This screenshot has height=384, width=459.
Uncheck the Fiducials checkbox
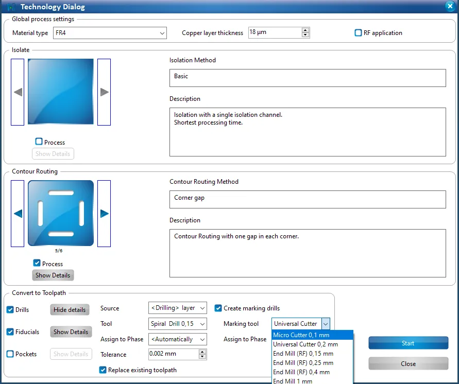click(10, 331)
